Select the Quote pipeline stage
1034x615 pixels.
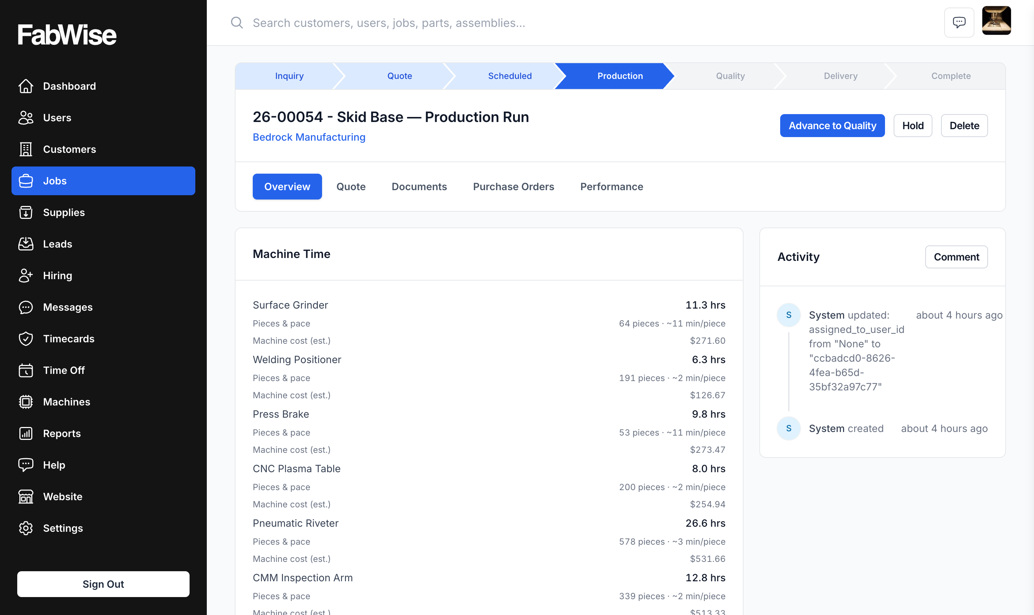(400, 76)
